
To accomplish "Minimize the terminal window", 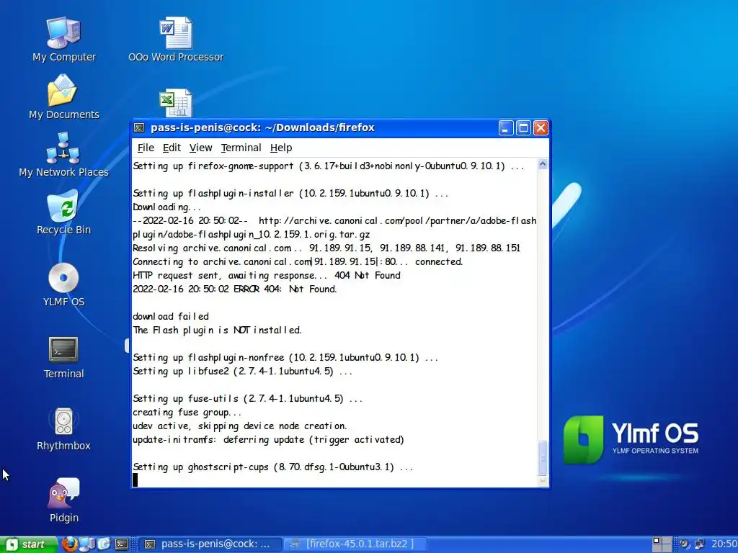I will tap(506, 128).
